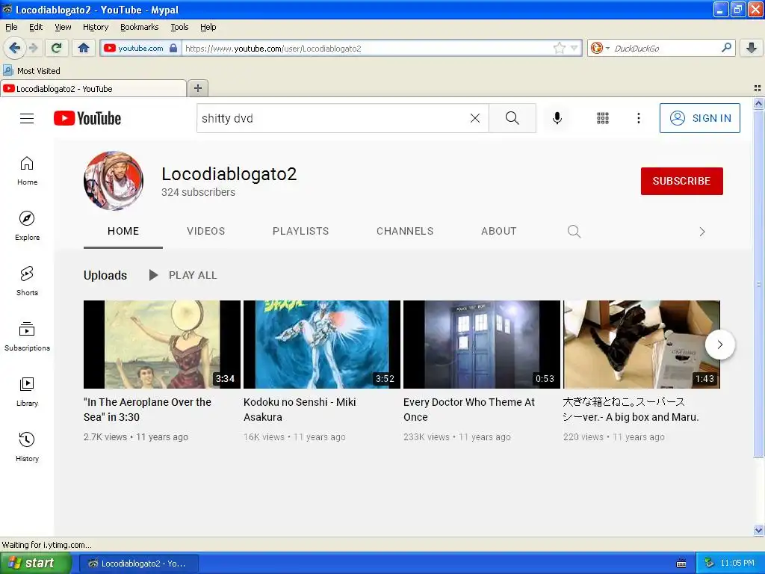
Task: Start voice search with microphone icon
Action: coord(557,118)
